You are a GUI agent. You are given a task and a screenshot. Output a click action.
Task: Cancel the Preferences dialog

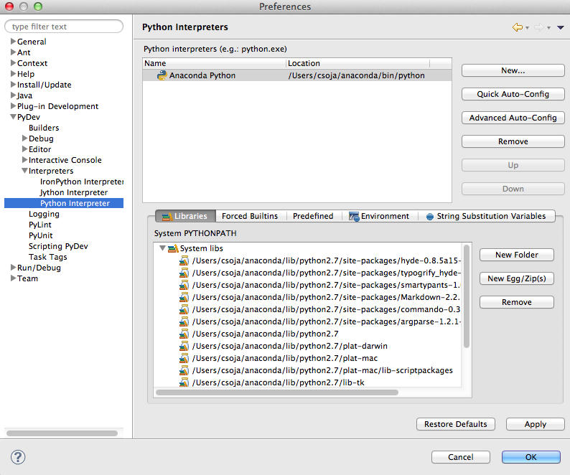pyautogui.click(x=461, y=457)
